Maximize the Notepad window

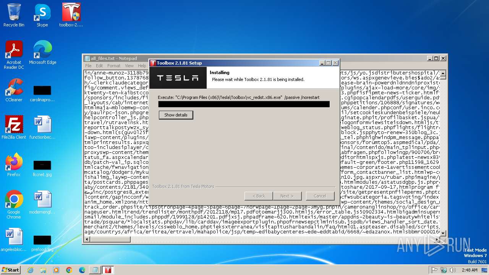[436, 58]
